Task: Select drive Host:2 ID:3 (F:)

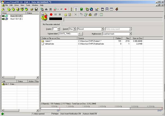Action: (16, 16)
